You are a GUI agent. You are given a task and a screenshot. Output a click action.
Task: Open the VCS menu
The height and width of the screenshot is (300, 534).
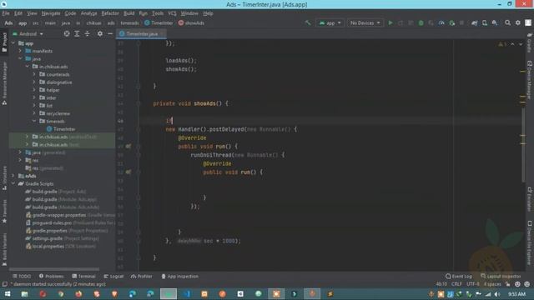point(172,13)
